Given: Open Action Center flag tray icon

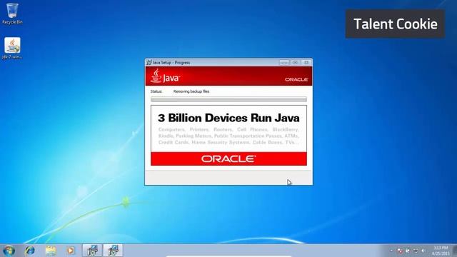Looking at the screenshot, I should tap(400, 251).
